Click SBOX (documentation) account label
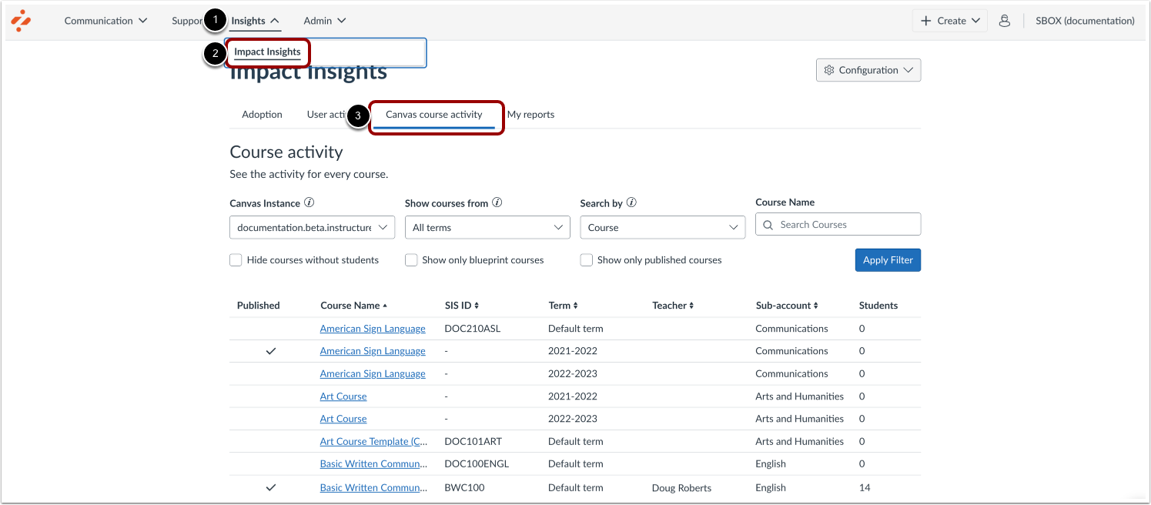The height and width of the screenshot is (505, 1151). point(1085,21)
